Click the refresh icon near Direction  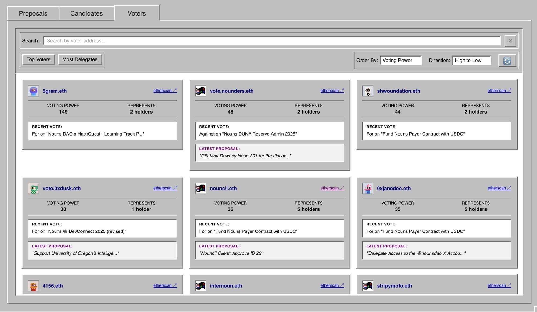(507, 60)
